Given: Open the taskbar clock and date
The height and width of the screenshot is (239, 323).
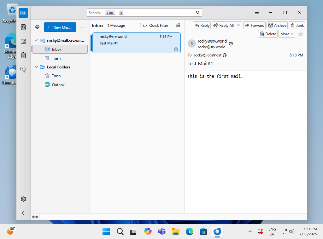Looking at the screenshot, I should click(x=308, y=231).
